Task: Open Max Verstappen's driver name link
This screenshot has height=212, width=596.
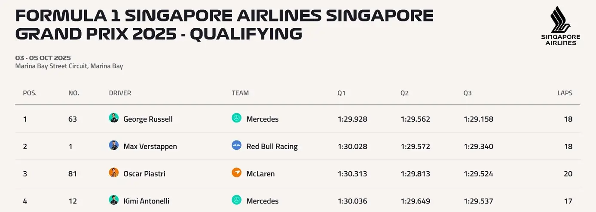Action: (150, 146)
